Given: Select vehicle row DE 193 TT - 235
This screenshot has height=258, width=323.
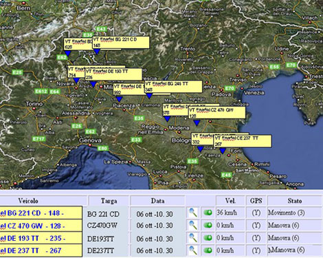Looking at the screenshot, I should (41, 238).
